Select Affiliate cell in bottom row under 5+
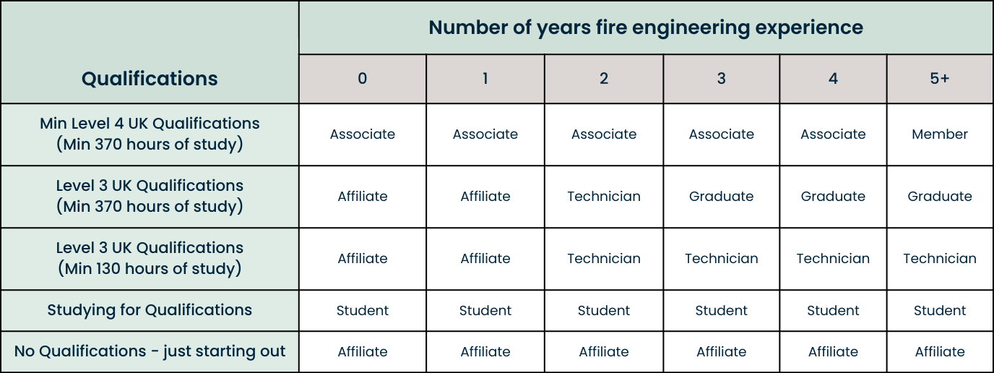The image size is (994, 373). click(x=940, y=352)
